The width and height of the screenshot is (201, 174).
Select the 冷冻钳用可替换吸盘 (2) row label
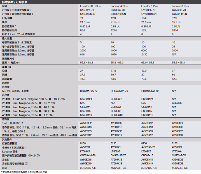pos(15,164)
